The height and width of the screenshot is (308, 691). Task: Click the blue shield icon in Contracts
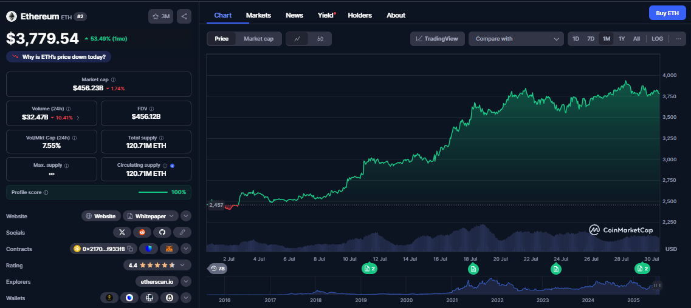coord(148,249)
